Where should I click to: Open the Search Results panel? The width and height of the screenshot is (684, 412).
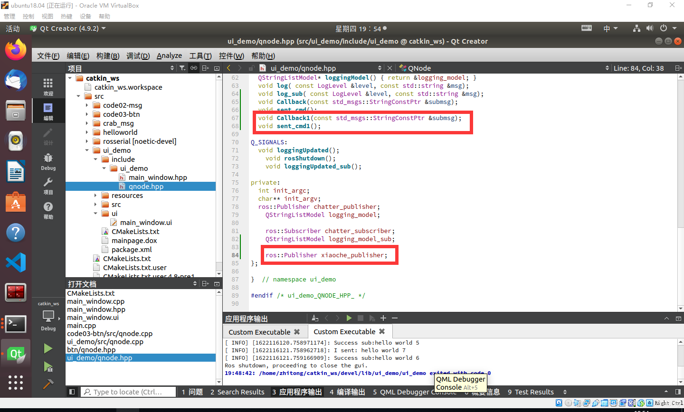click(237, 392)
